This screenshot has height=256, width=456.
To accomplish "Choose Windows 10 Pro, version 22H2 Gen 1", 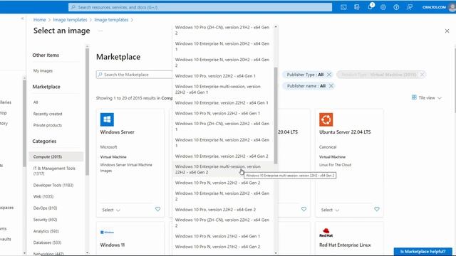I will pos(223,76).
